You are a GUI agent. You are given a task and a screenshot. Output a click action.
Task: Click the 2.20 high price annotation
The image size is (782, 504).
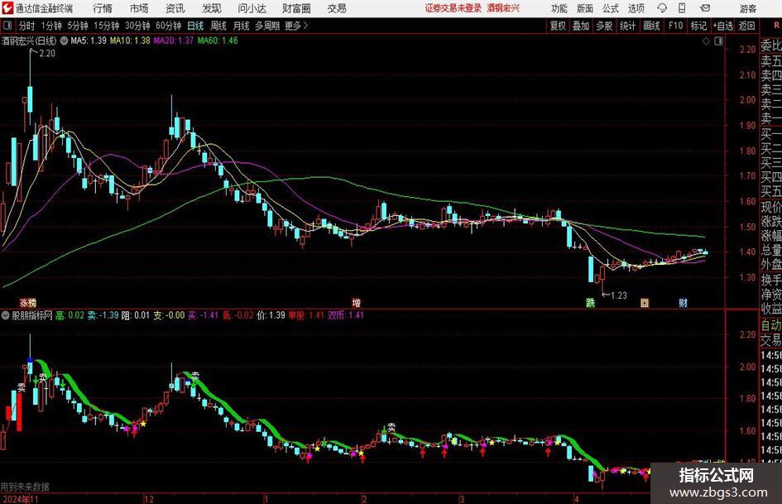[x=47, y=54]
